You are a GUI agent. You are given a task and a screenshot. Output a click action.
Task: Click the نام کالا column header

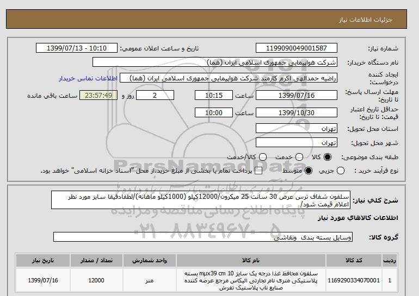(251, 261)
